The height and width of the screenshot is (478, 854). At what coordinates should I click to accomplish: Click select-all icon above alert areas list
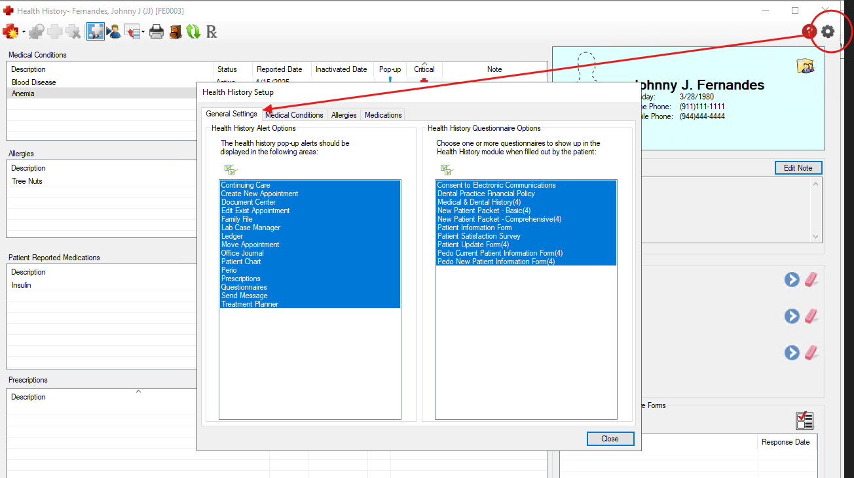coord(230,169)
